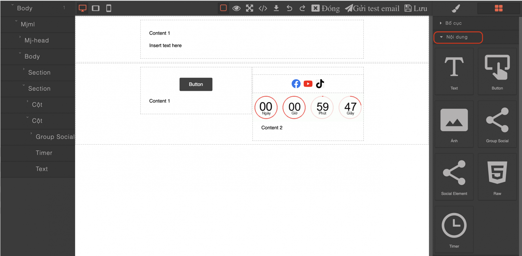Expand the first Section layer
522x256 pixels.
click(24, 69)
